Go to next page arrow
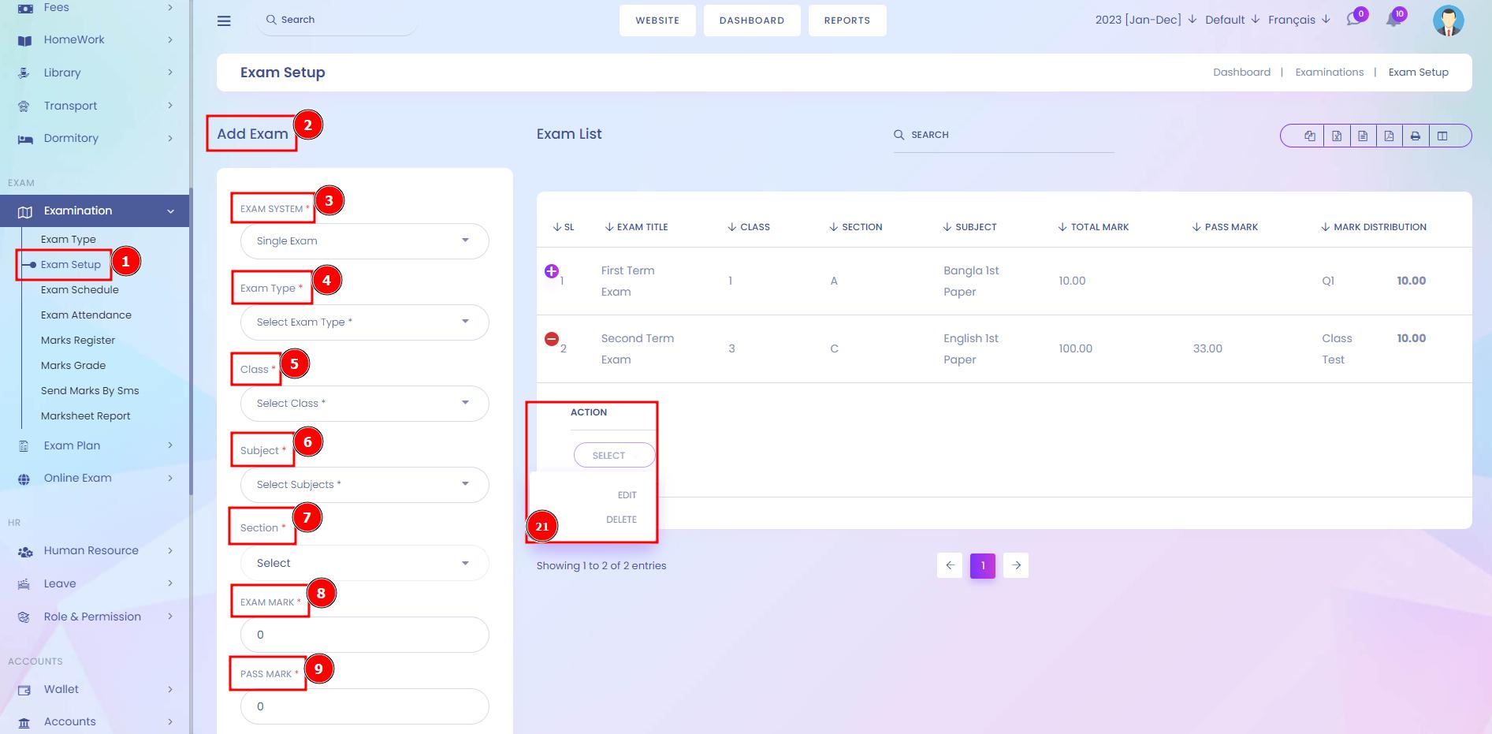1492x734 pixels. click(1016, 565)
